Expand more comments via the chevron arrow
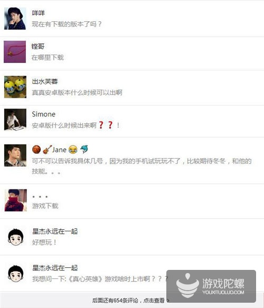Screen dimensions: 264x308 pos(167,301)
